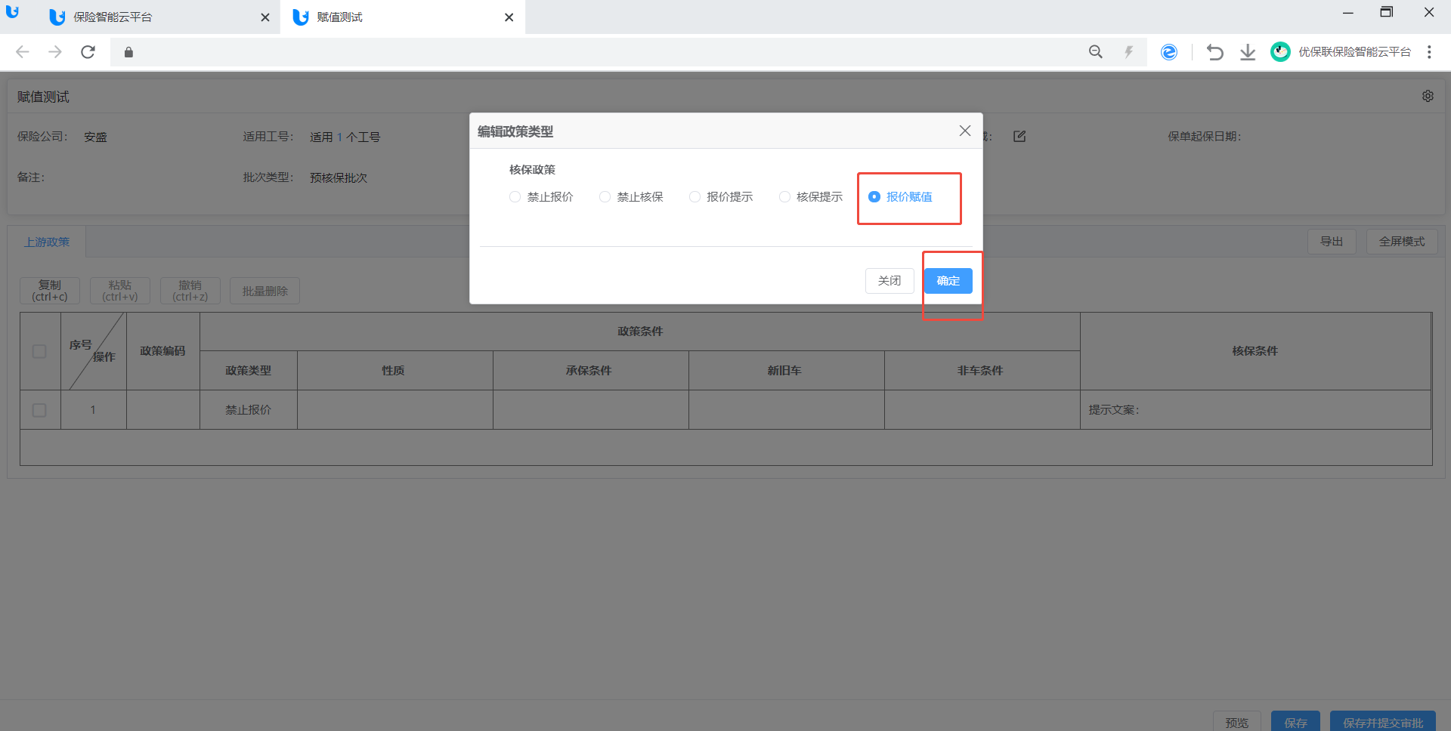Click the 保存 button at the bottom

click(x=1295, y=721)
